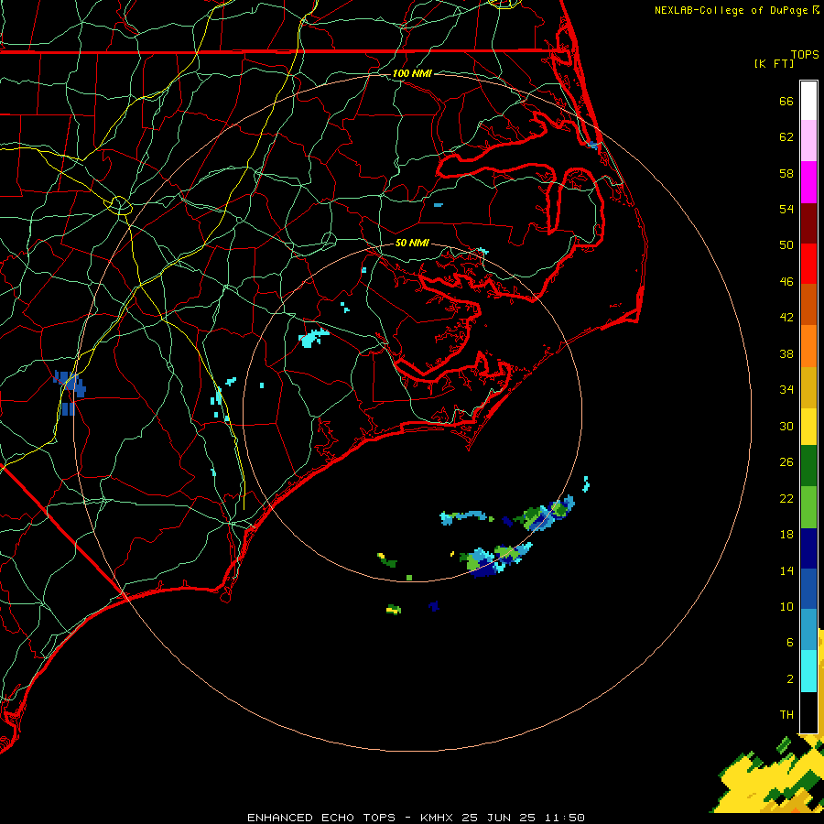Screen dimensions: 824x824
Task: Click the ENHANCED ECHO TOPS caption text
Action: pyautogui.click(x=416, y=818)
